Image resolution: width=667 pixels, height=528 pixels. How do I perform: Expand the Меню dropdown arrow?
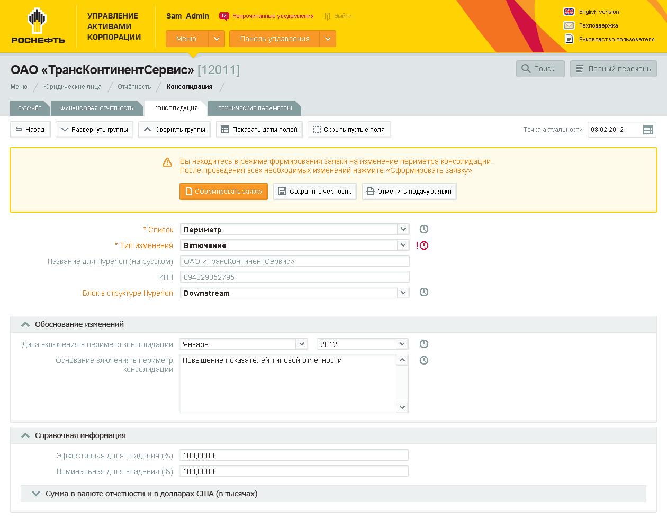[217, 39]
